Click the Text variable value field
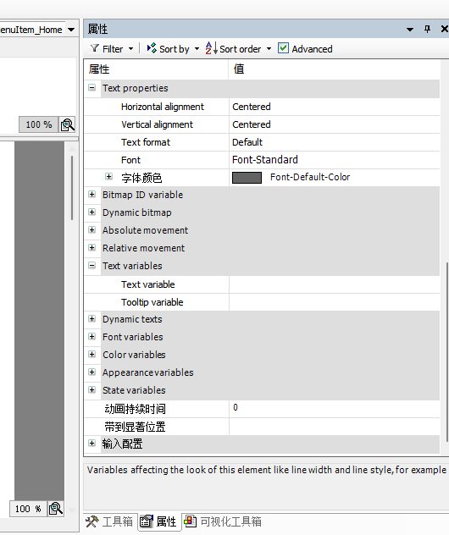The width and height of the screenshot is (449, 535). [335, 284]
